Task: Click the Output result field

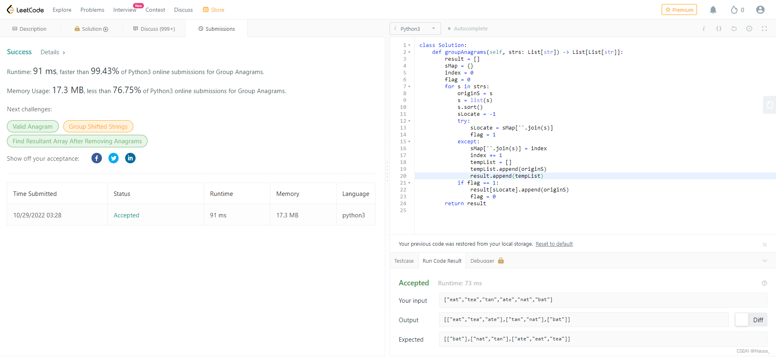Action: pyautogui.click(x=584, y=320)
